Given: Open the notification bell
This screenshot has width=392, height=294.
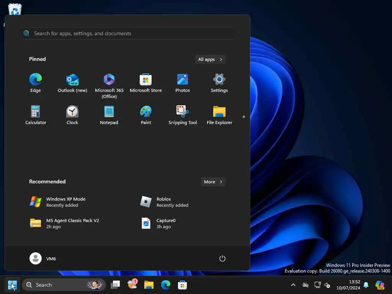Looking at the screenshot, I should (x=366, y=285).
